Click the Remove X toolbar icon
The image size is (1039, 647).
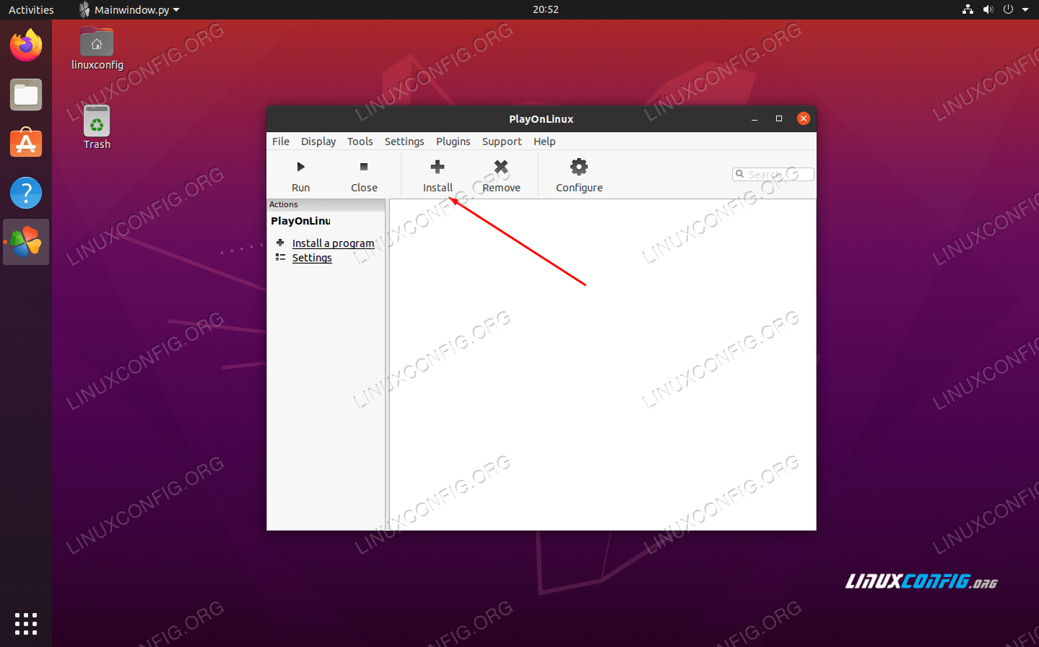pyautogui.click(x=501, y=167)
